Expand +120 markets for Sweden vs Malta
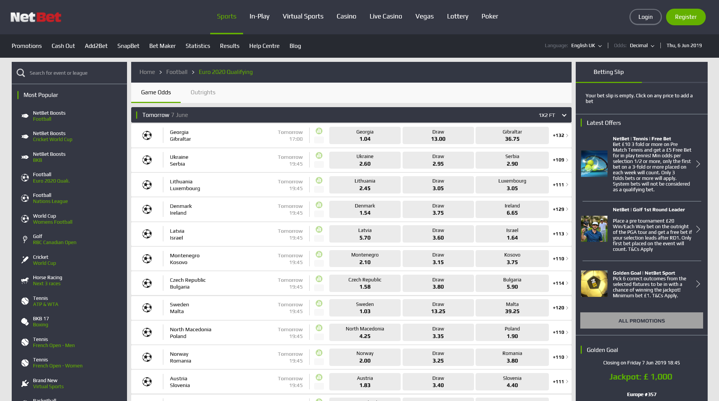This screenshot has height=401, width=719. point(561,308)
